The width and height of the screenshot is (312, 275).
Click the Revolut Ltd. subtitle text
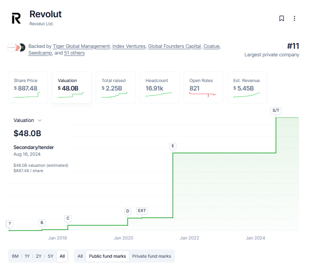coord(41,24)
